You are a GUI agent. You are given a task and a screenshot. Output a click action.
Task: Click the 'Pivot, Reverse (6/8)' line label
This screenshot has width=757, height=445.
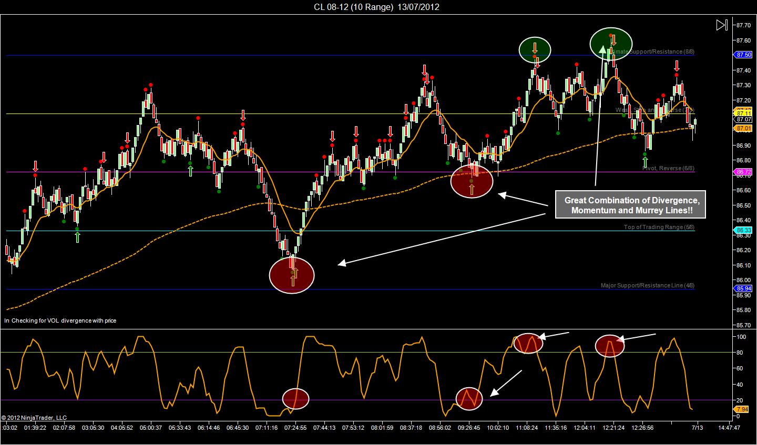click(x=668, y=168)
